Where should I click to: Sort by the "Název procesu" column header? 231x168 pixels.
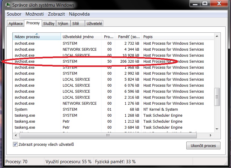37,37
